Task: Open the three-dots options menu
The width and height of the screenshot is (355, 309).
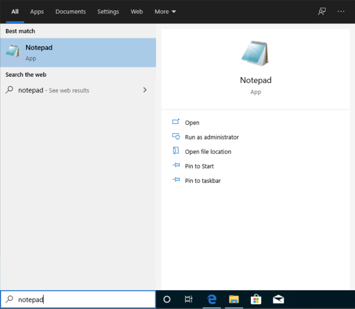Action: point(341,11)
